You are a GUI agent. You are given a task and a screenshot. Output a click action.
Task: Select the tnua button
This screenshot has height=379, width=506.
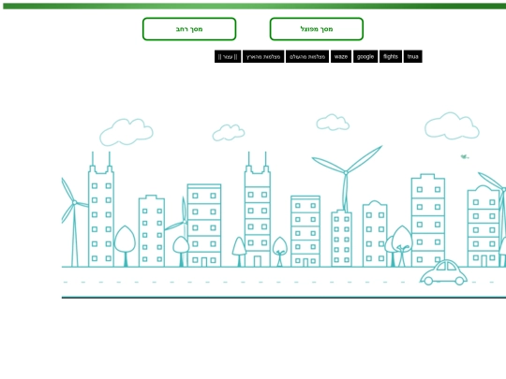(412, 57)
